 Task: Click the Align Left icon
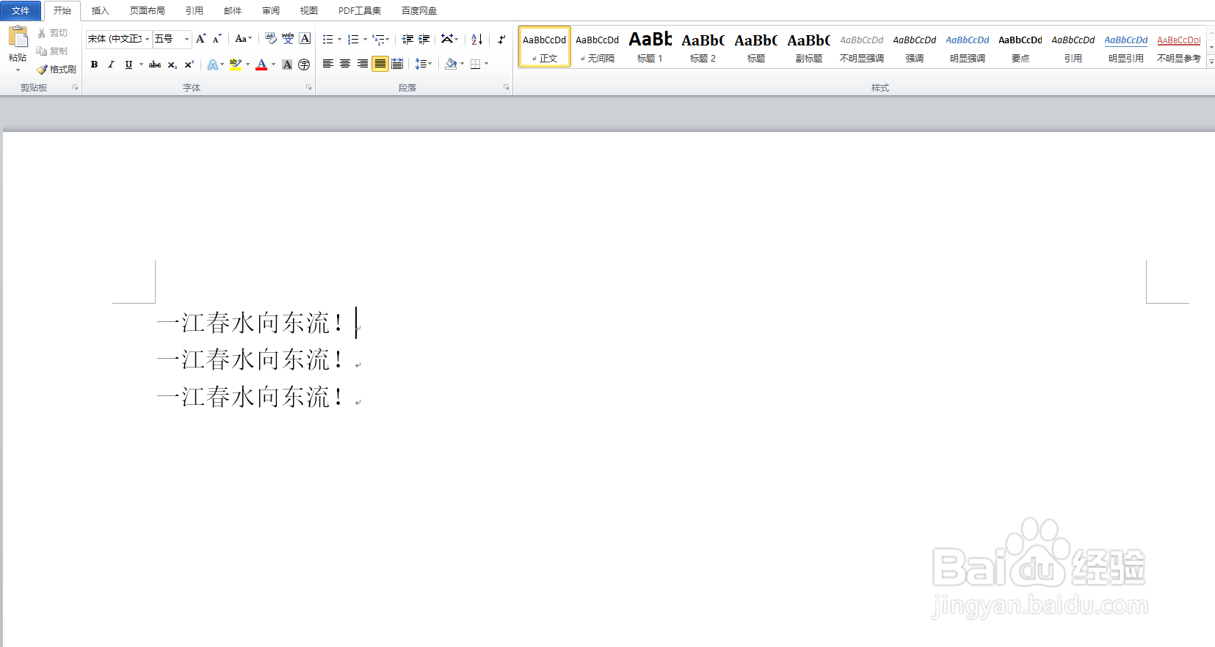click(x=328, y=64)
